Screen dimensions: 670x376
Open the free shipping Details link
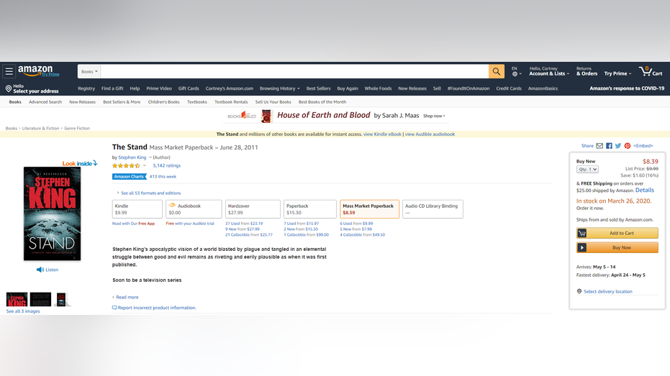click(x=644, y=191)
